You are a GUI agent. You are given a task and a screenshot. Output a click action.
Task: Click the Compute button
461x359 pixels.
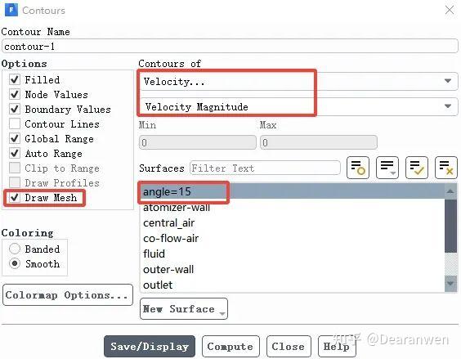230,347
